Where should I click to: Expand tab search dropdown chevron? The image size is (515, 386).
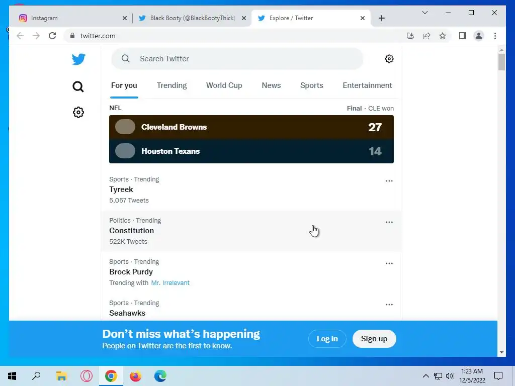[x=424, y=13]
